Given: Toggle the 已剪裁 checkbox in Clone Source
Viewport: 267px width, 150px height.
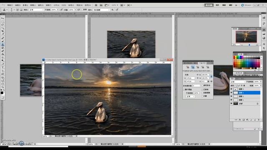Looking at the screenshot, I should click(x=202, y=90).
